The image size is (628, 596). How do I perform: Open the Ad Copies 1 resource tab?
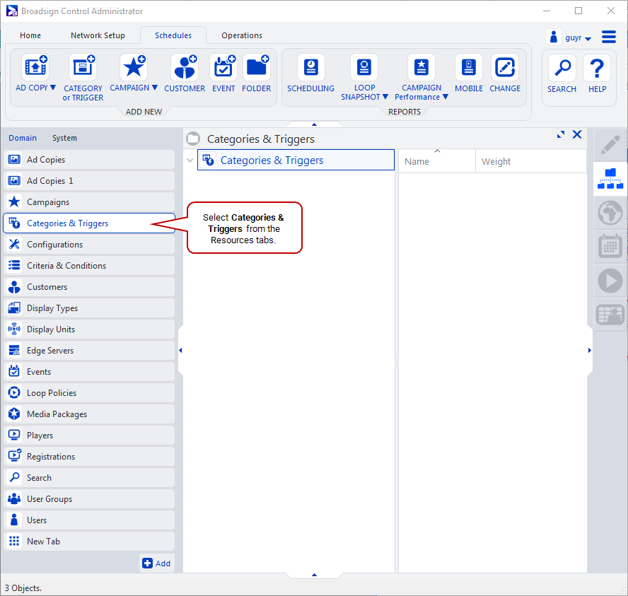(x=89, y=181)
